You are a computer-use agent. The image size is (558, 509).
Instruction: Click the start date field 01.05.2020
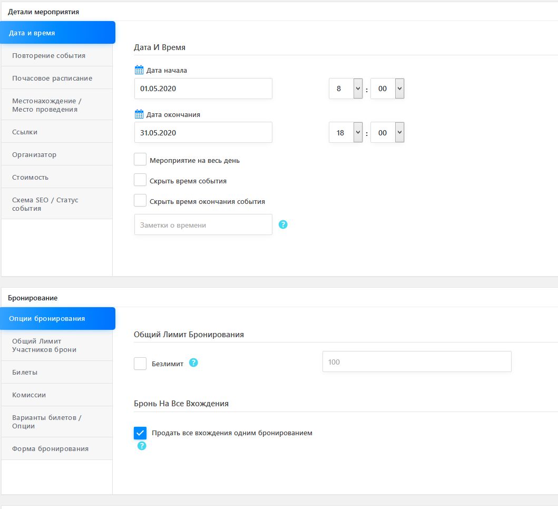click(x=203, y=89)
